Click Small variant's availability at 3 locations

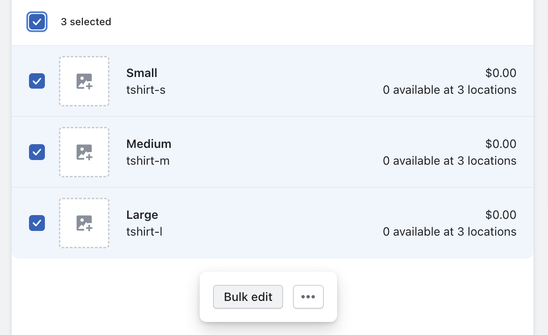pyautogui.click(x=449, y=90)
